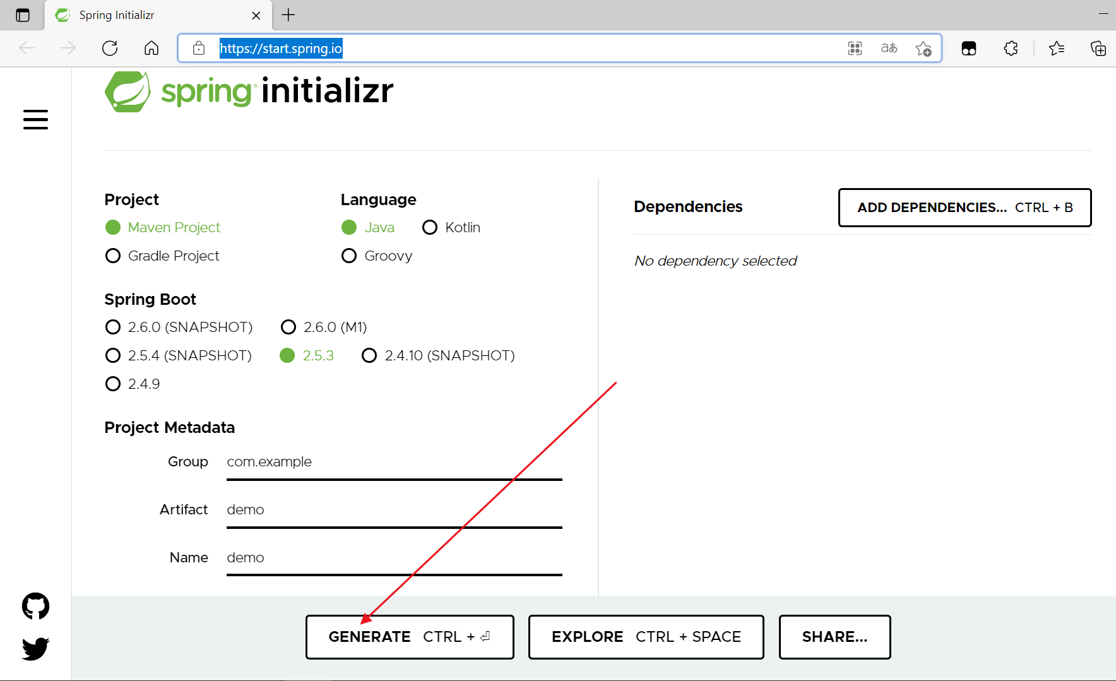Select Spring Boot 2.6.0 (M1)
The width and height of the screenshot is (1116, 681).
click(x=324, y=327)
